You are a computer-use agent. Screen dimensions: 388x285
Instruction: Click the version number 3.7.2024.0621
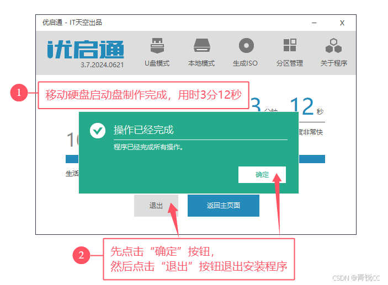click(x=102, y=64)
